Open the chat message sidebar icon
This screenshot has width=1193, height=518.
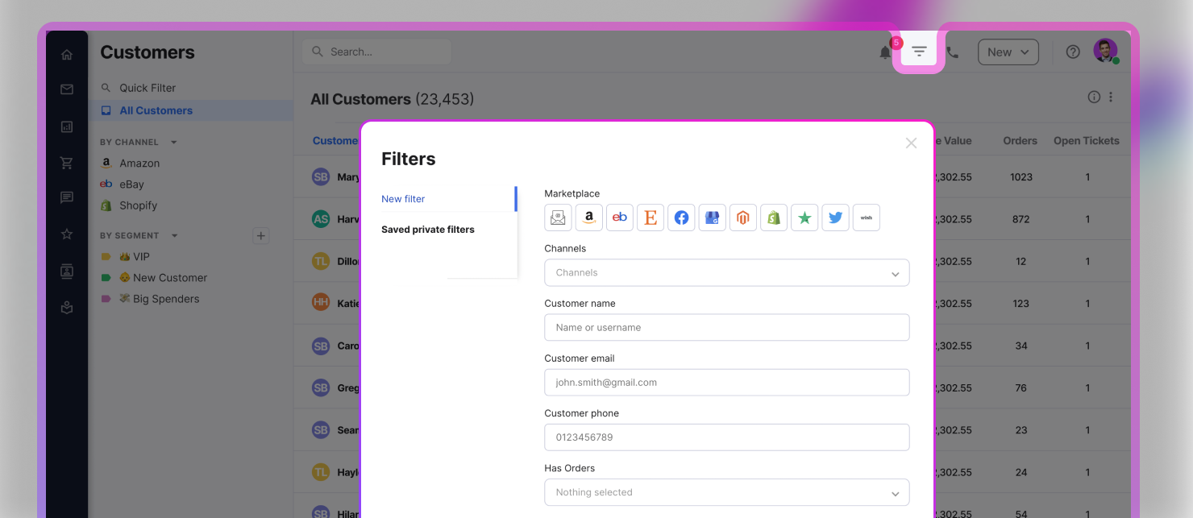click(x=67, y=197)
